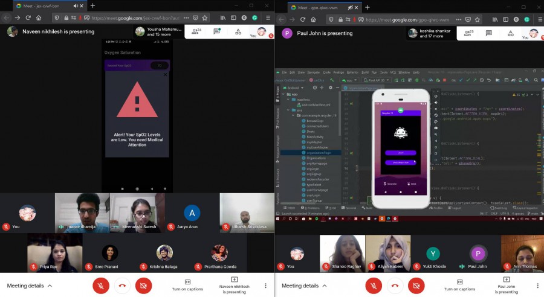
Task: Reload the jex-cvwf-bon Meet page
Action: (x=38, y=18)
